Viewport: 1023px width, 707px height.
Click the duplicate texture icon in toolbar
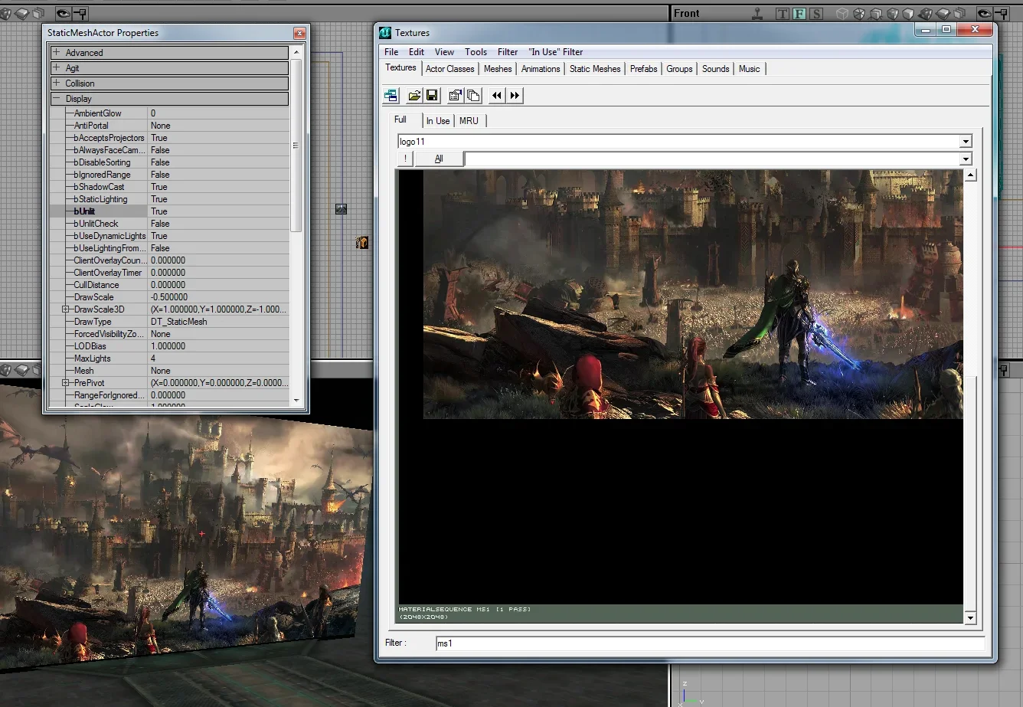473,96
